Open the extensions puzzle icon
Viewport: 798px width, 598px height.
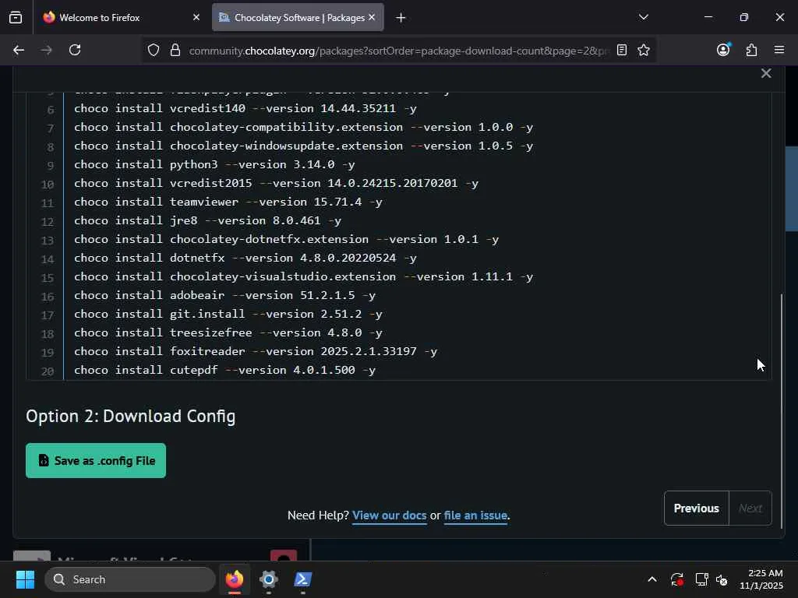click(x=751, y=50)
